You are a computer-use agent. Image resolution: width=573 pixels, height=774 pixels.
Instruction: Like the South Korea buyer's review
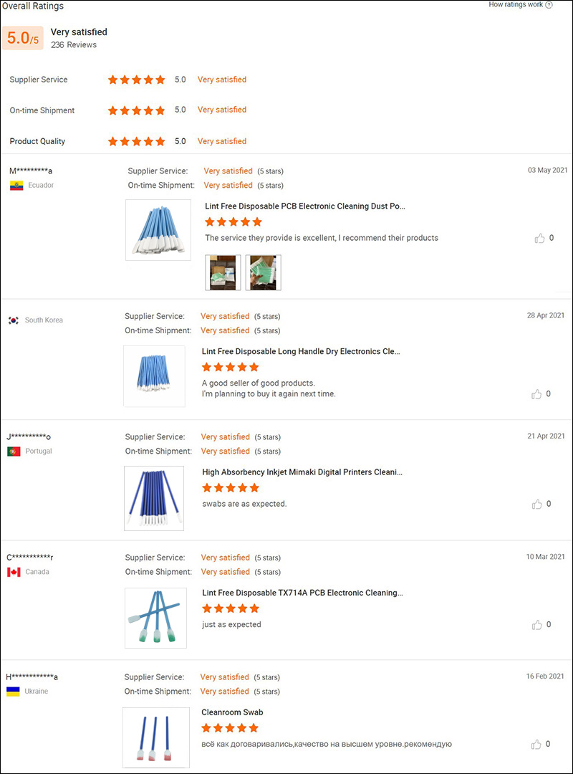coord(537,393)
